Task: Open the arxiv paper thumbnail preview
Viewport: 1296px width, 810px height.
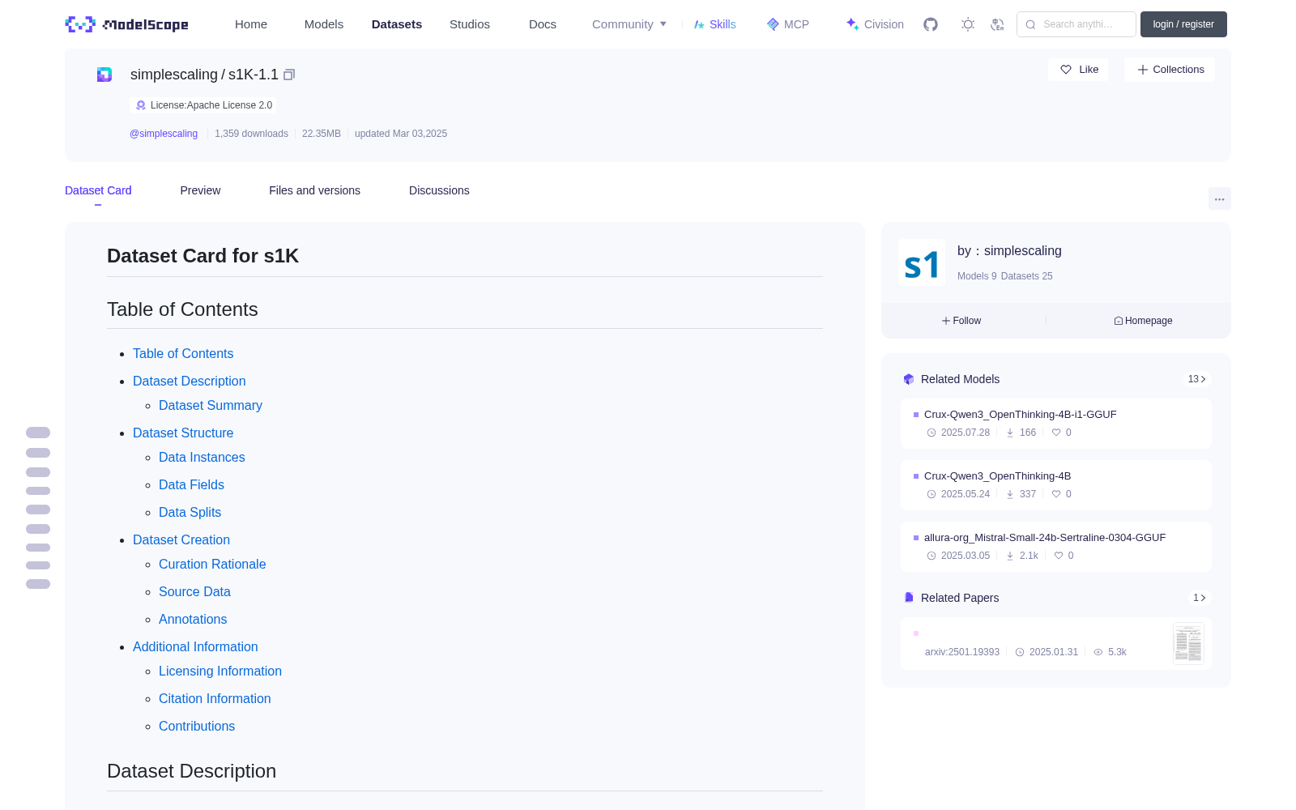Action: pos(1188,644)
